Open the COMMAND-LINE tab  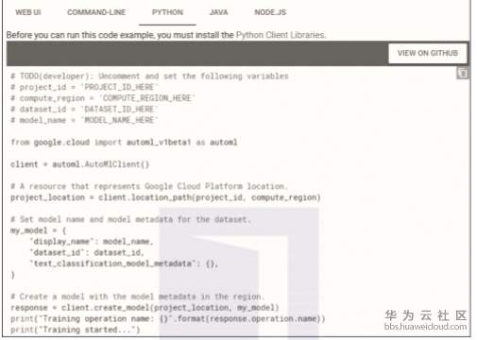pyautogui.click(x=96, y=12)
